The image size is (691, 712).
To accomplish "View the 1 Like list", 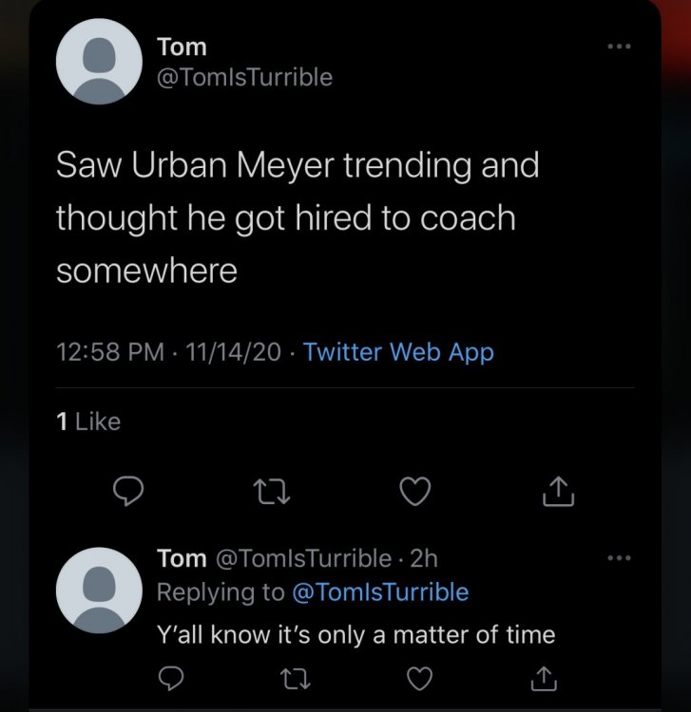I will [88, 421].
